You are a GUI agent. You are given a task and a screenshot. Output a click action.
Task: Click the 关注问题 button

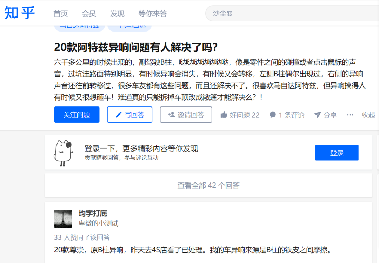[x=77, y=115]
